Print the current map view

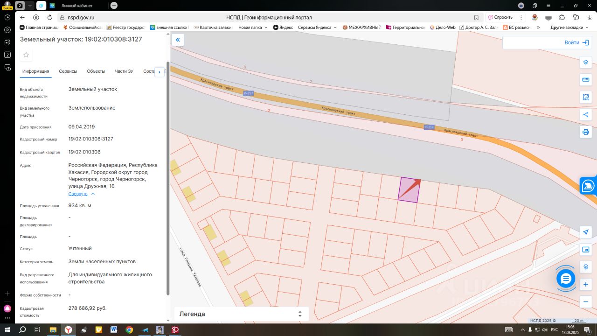(x=586, y=132)
